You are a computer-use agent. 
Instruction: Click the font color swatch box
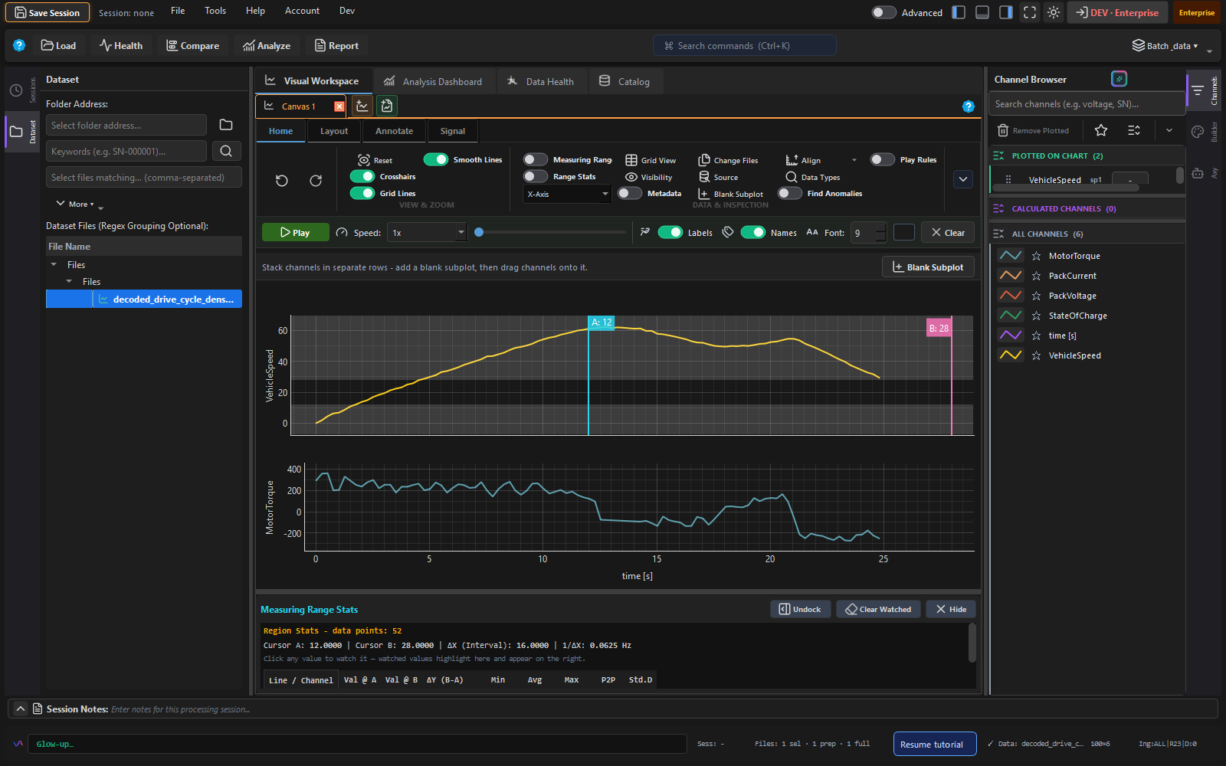[904, 232]
